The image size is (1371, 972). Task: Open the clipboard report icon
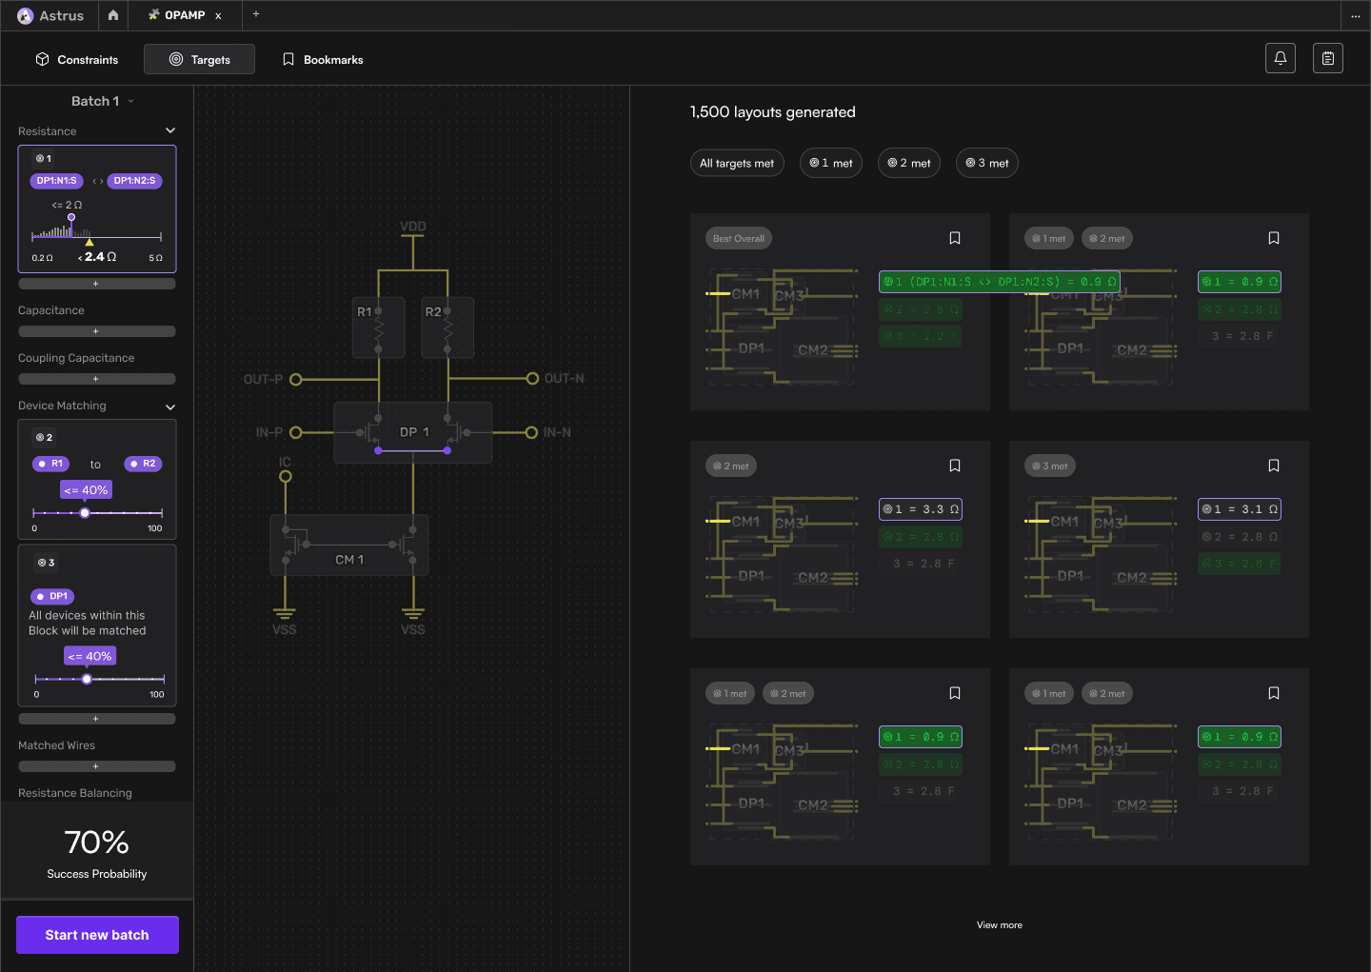coord(1327,58)
